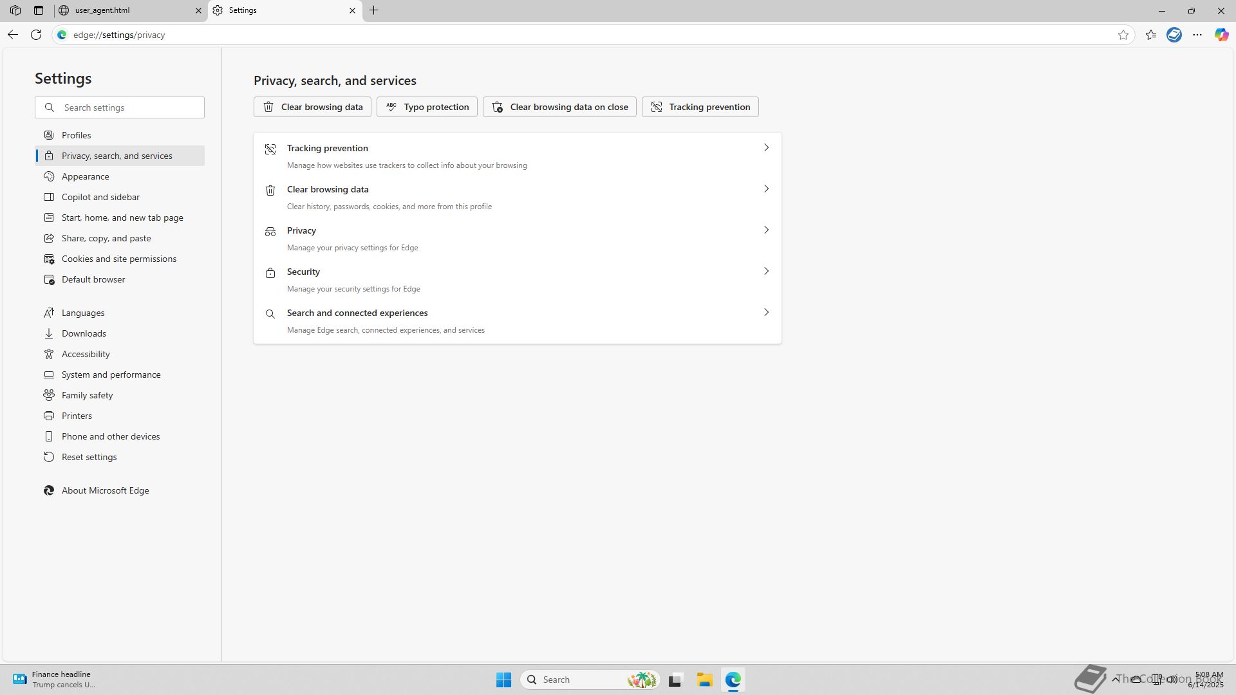Click the Edge rewards shopping icon
This screenshot has width=1236, height=695.
click(x=1174, y=35)
